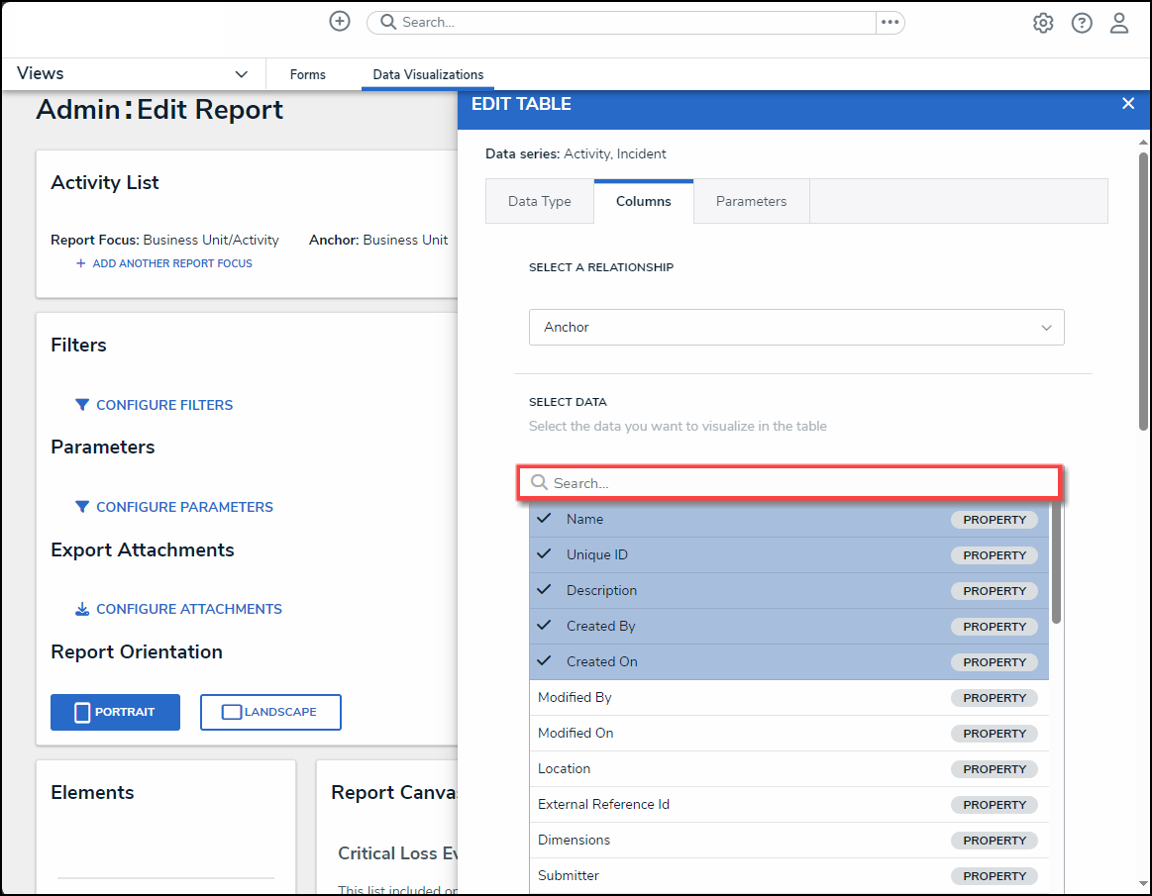The height and width of the screenshot is (896, 1152).
Task: Switch to the Parameters tab
Action: (x=751, y=202)
